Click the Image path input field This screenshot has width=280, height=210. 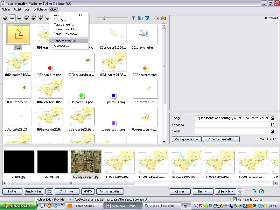click(232, 118)
